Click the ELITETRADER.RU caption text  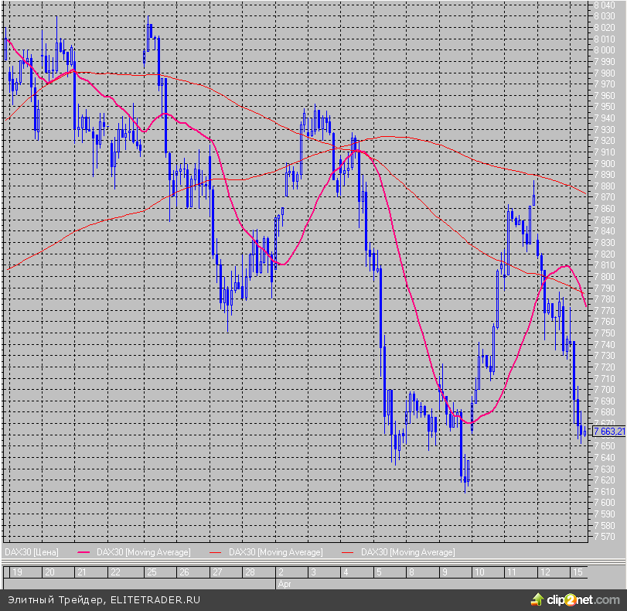104,600
